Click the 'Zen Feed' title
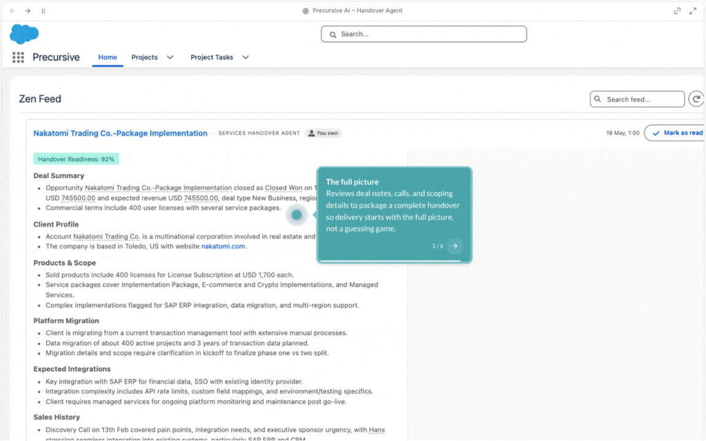 point(40,99)
